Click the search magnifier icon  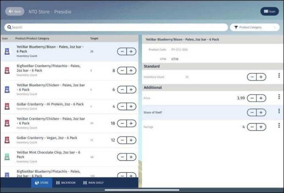point(9,27)
